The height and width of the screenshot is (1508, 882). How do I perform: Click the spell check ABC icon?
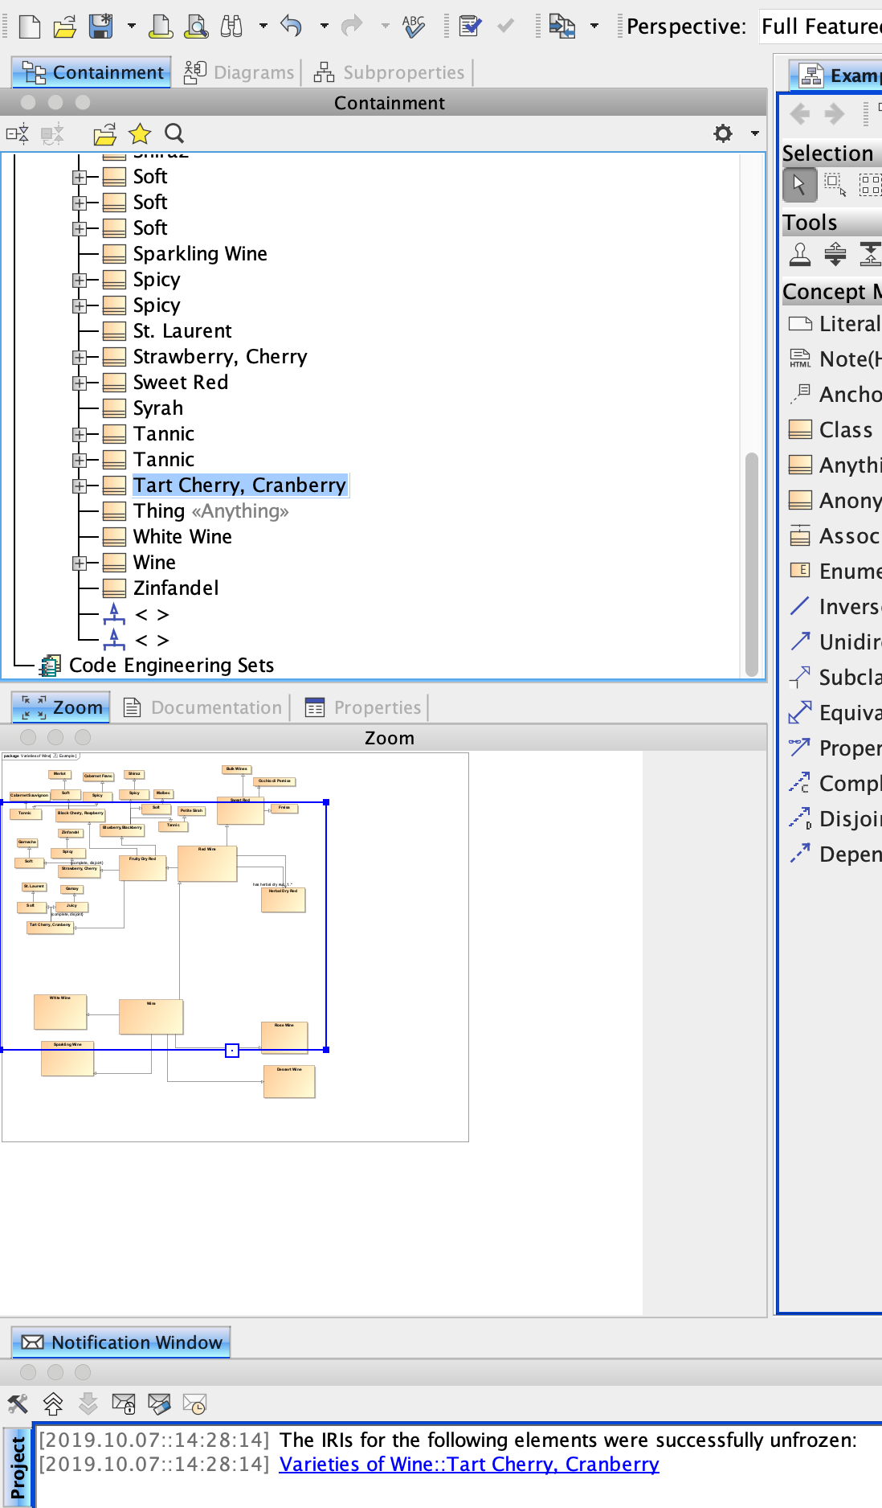(x=414, y=27)
